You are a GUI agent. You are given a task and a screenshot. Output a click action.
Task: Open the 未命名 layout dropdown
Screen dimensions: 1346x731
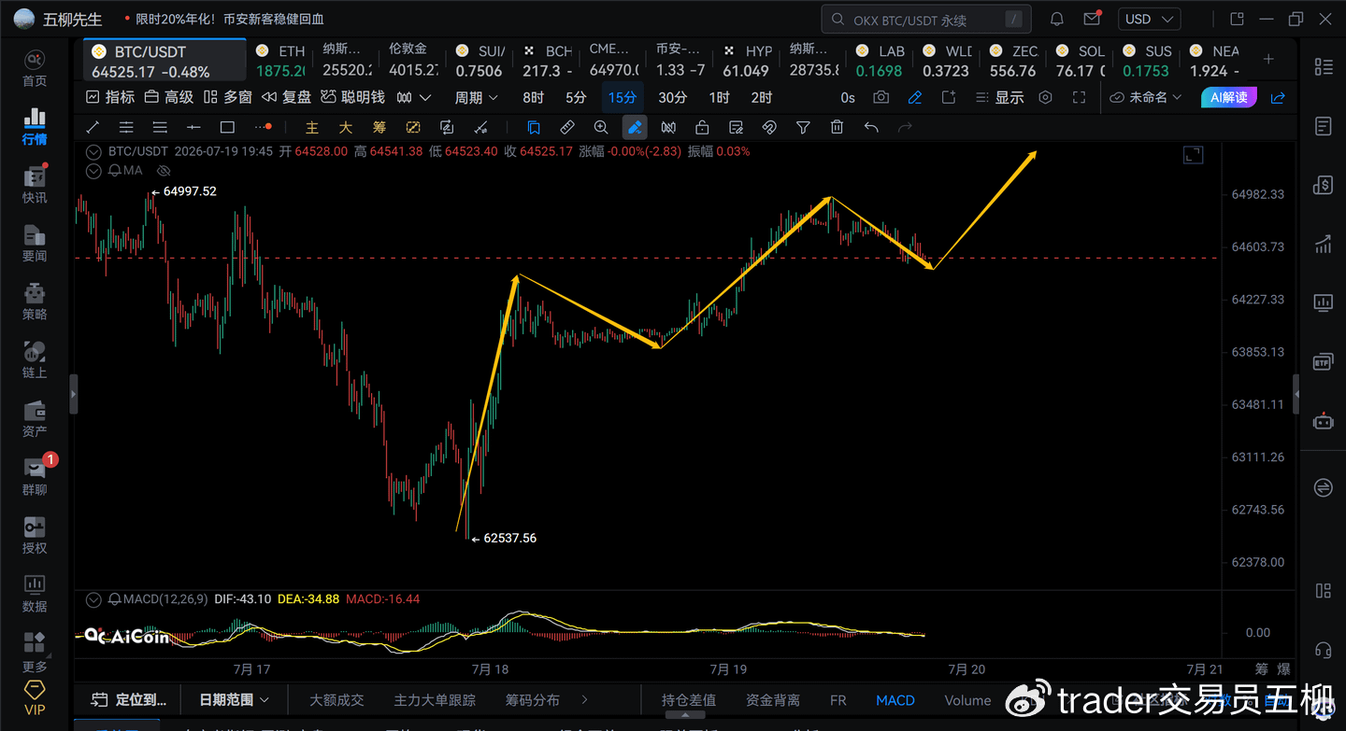tap(1146, 97)
